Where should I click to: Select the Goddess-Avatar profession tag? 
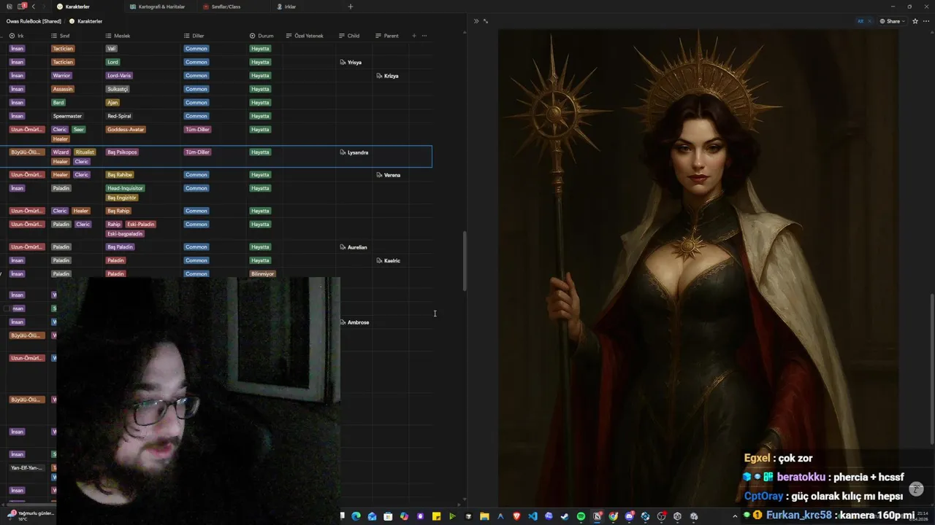pos(126,130)
